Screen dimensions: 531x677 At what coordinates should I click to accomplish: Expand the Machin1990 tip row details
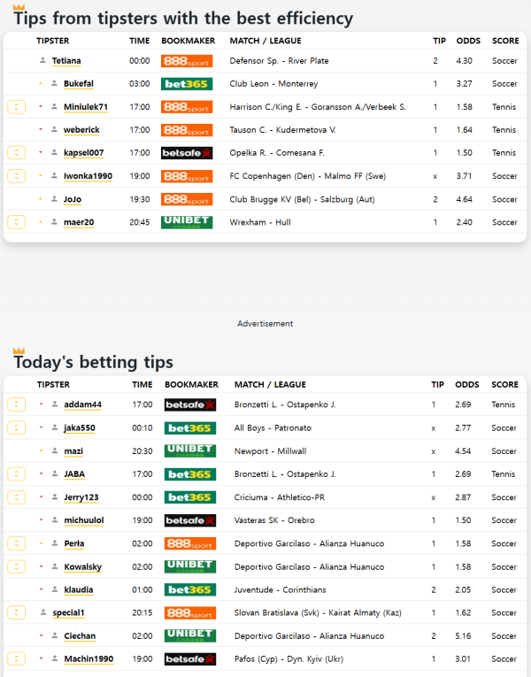pyautogui.click(x=16, y=658)
